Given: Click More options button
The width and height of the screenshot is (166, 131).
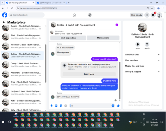Looking at the screenshot, I should [103, 38].
